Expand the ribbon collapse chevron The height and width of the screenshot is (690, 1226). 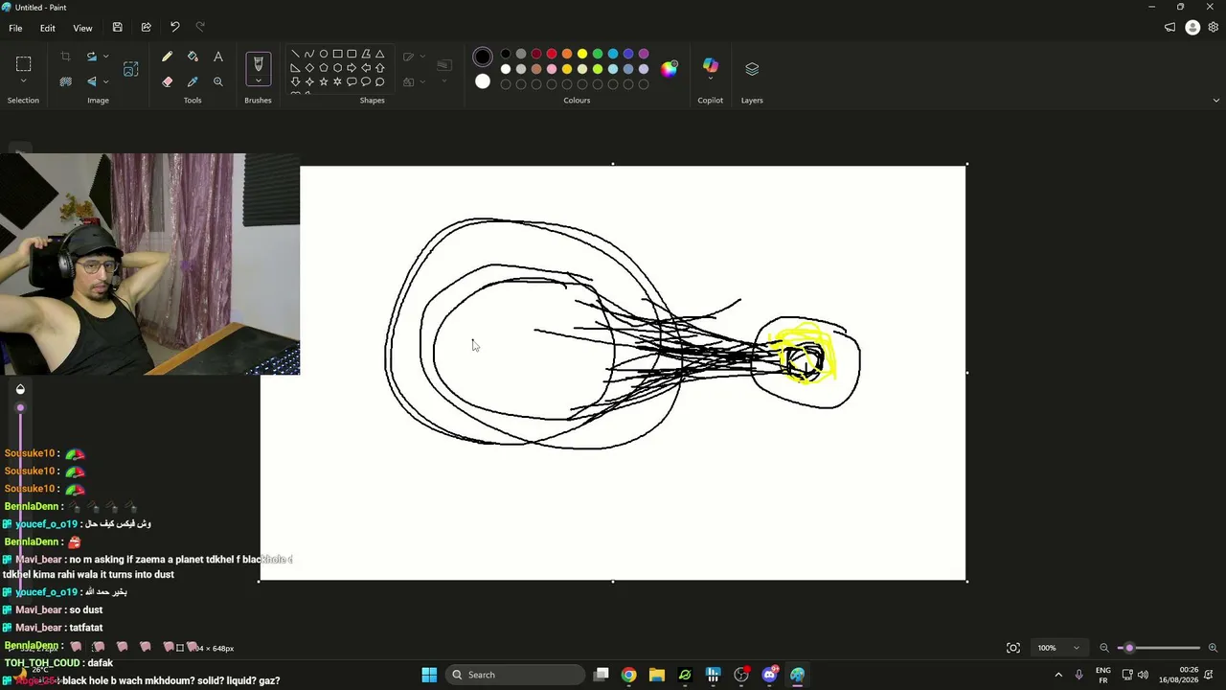click(x=1216, y=101)
